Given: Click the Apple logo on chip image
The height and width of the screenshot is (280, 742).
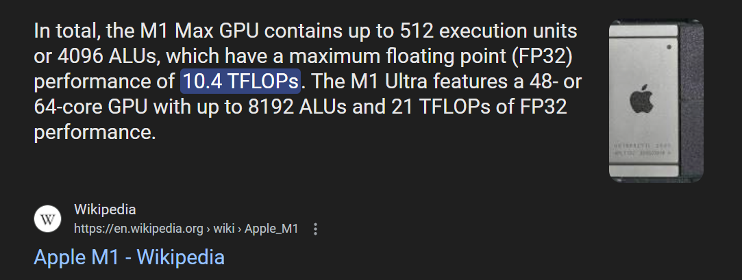Looking at the screenshot, I should click(x=642, y=99).
